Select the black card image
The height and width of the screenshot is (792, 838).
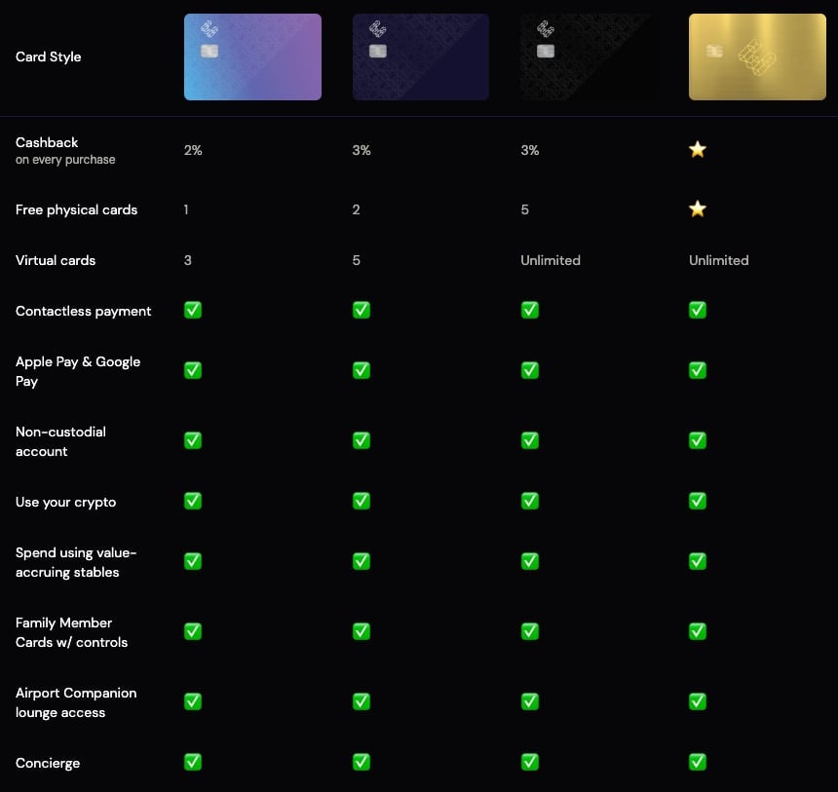pos(589,57)
